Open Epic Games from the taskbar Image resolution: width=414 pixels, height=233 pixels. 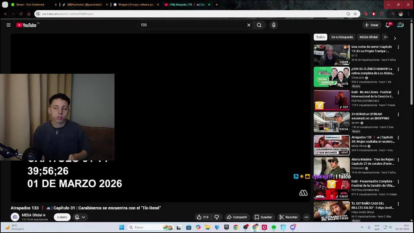(226, 227)
